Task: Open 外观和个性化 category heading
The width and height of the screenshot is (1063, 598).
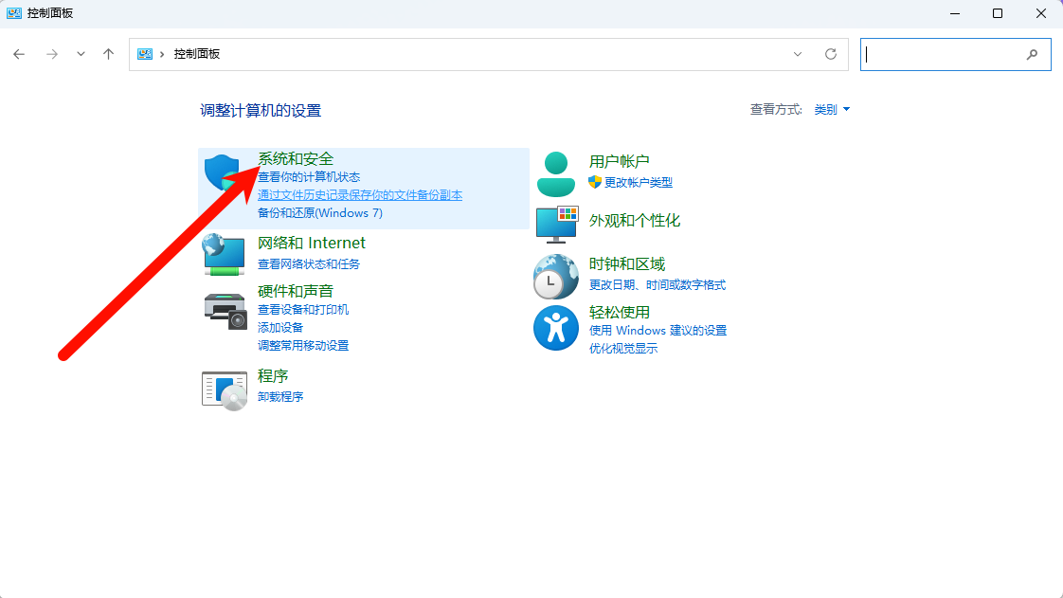Action: [x=635, y=221]
